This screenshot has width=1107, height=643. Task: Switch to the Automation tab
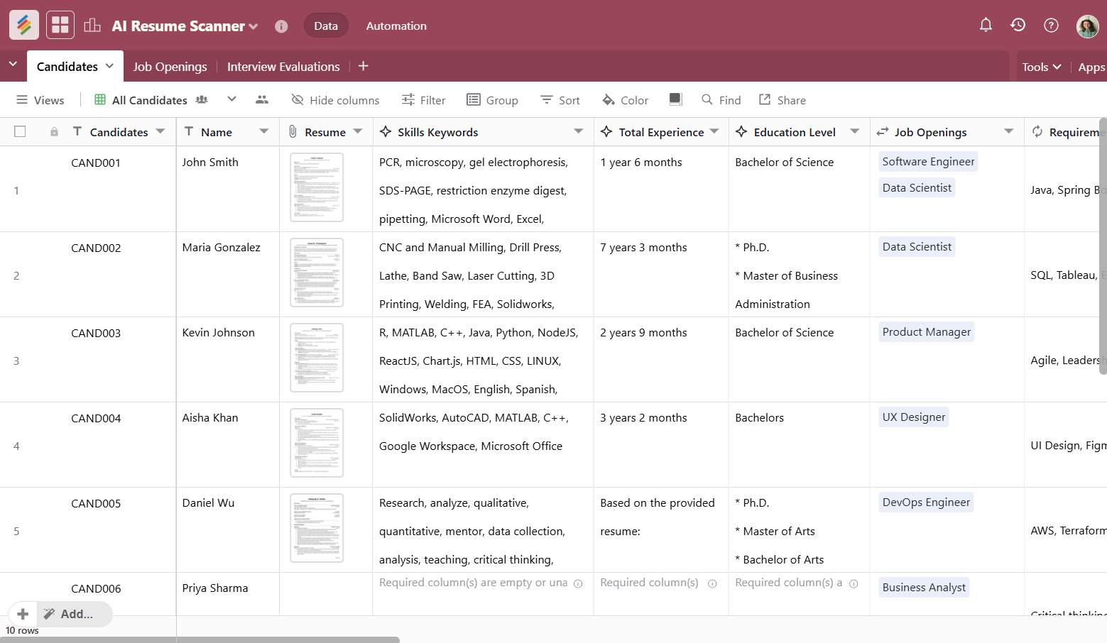coord(396,26)
